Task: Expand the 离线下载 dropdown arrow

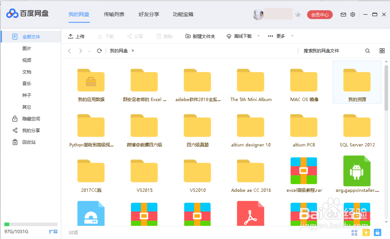Action: [x=259, y=36]
